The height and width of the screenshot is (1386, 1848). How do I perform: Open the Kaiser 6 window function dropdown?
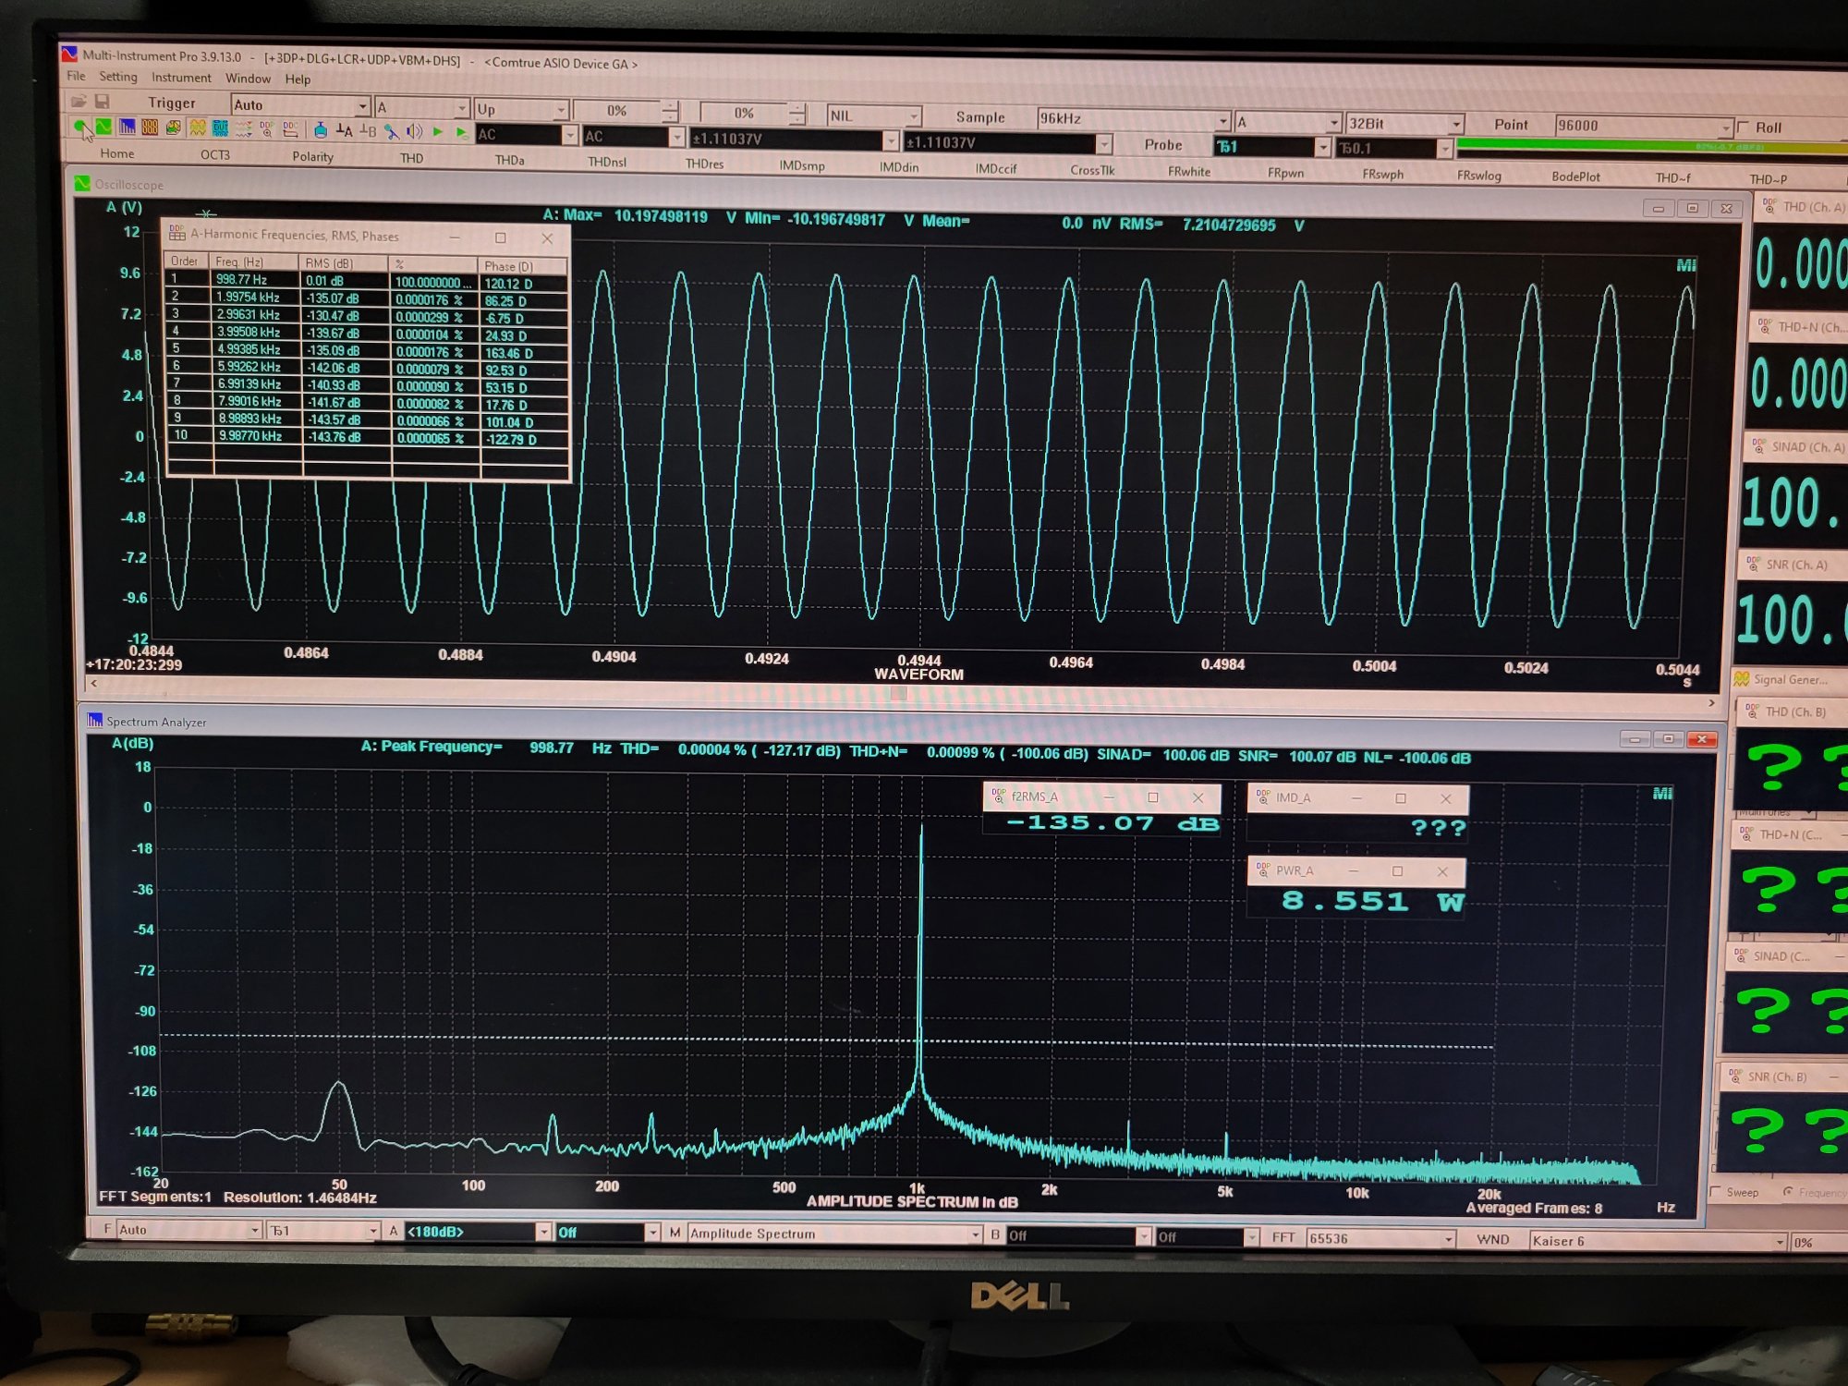pos(1658,1241)
